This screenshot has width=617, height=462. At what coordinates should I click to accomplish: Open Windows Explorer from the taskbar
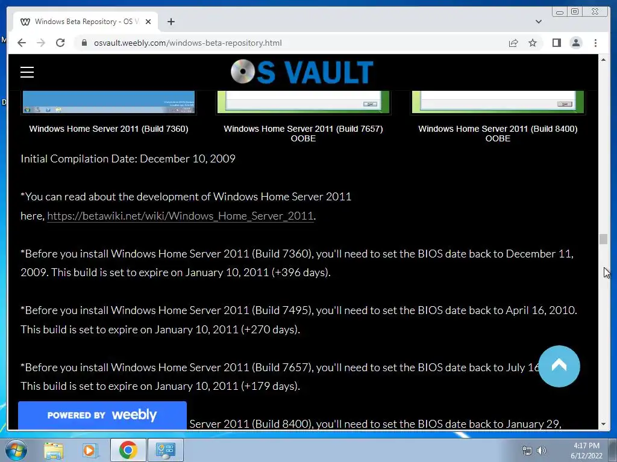coord(54,450)
